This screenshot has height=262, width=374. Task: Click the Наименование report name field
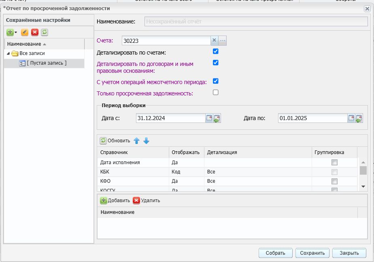point(256,21)
